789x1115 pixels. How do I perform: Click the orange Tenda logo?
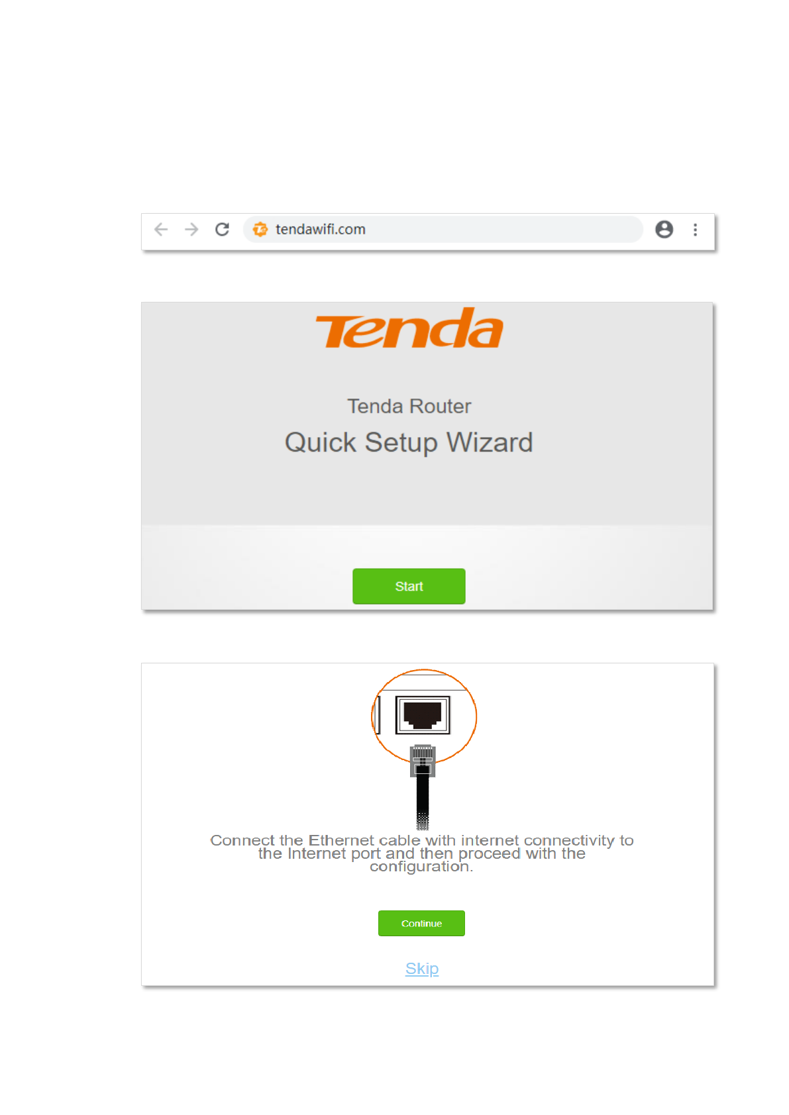[x=409, y=328]
